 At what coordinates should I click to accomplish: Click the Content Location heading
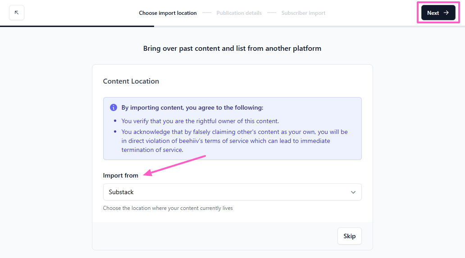[131, 81]
